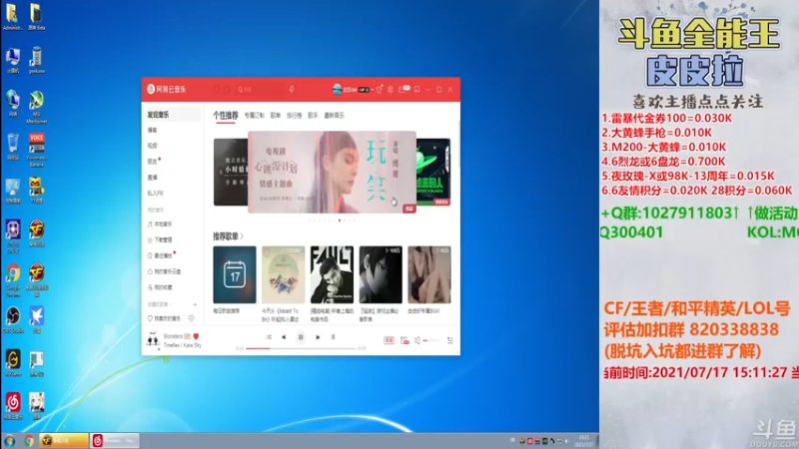The image size is (799, 449).
Task: Open the play queue list icon
Action: point(450,340)
